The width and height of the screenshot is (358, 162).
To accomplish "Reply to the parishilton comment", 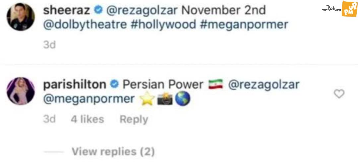I will (134, 120).
